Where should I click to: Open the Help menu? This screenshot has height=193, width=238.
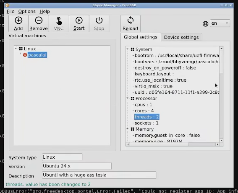pyautogui.click(x=44, y=11)
